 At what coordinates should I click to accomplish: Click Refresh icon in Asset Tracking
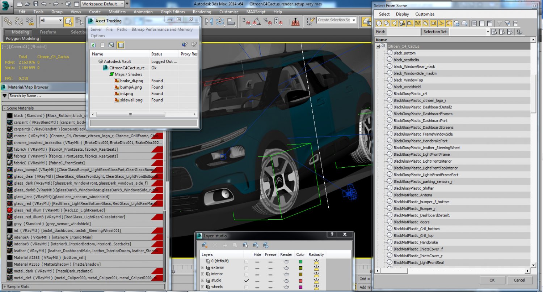click(93, 45)
